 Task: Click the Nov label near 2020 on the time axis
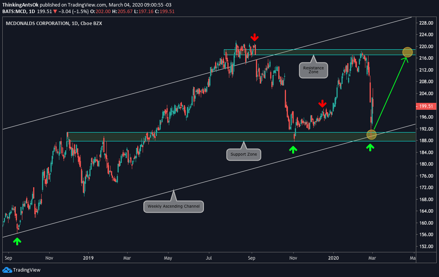[x=293, y=258]
